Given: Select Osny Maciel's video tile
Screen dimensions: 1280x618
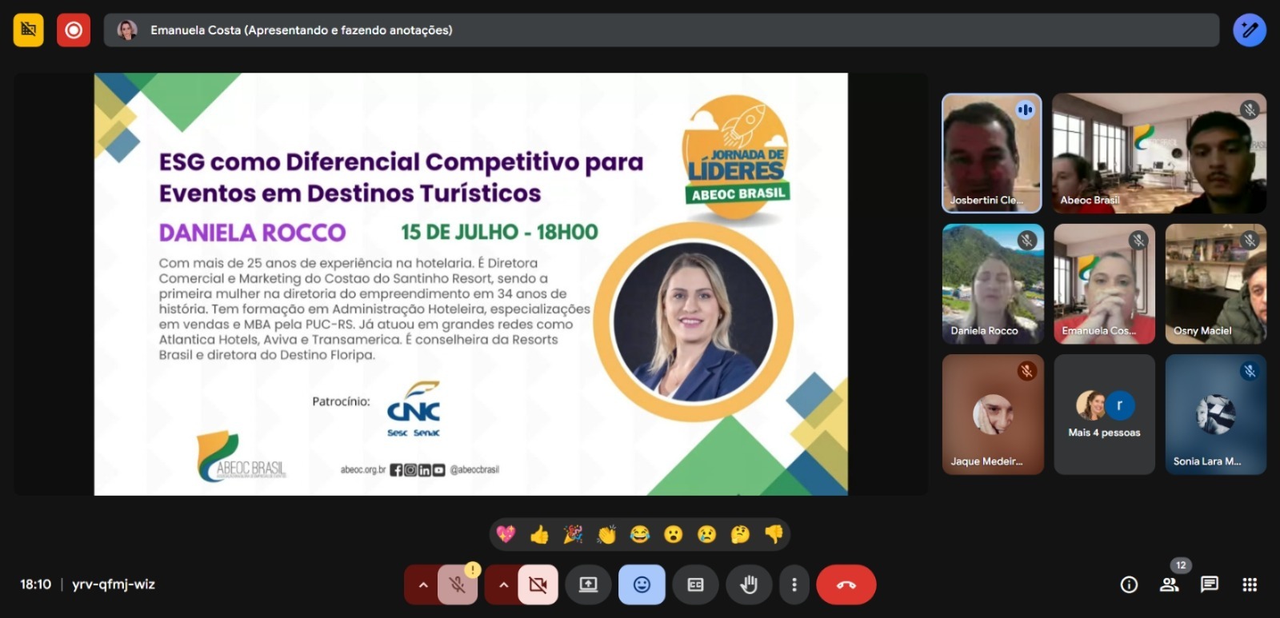Looking at the screenshot, I should [x=1216, y=284].
